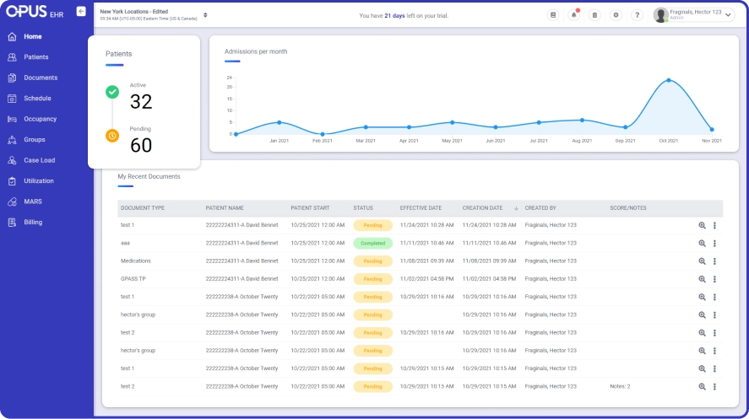Click the settings gear icon

coord(616,15)
